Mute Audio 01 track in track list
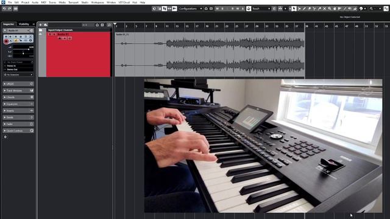Screen dimensions: 390x219 pyautogui.click(x=50, y=34)
